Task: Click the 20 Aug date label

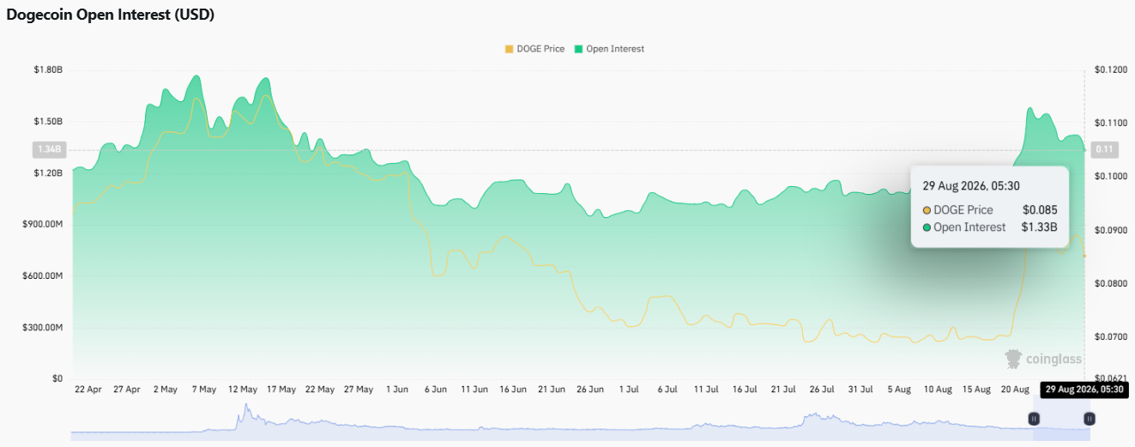Action: tap(1015, 390)
